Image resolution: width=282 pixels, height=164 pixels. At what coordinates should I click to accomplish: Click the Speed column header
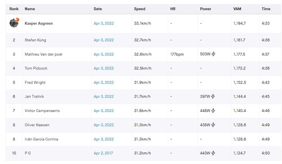140,9
